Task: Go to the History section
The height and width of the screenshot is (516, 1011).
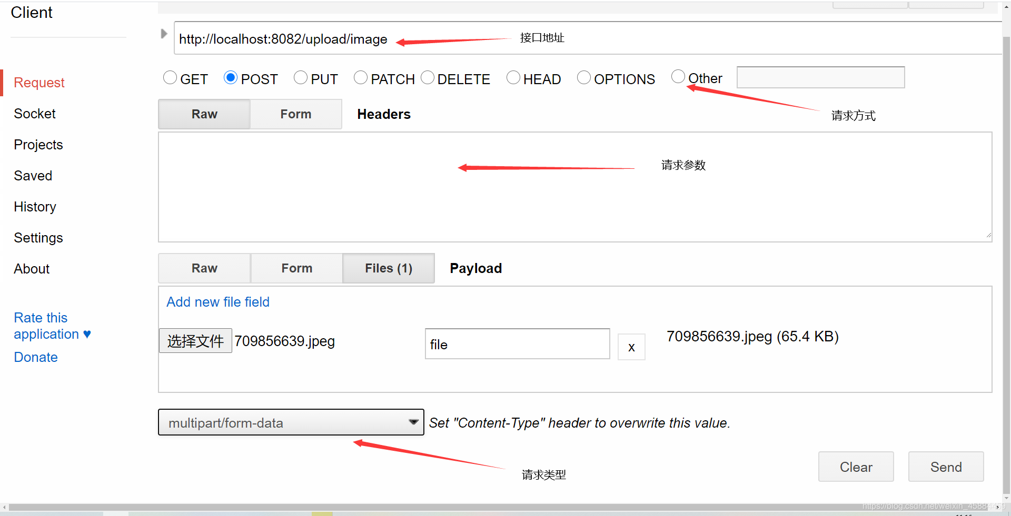Action: click(34, 206)
